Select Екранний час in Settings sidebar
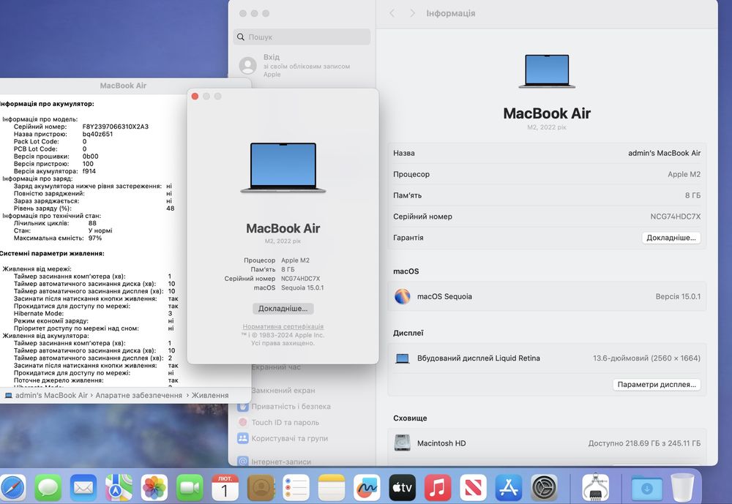The image size is (732, 504). (276, 367)
